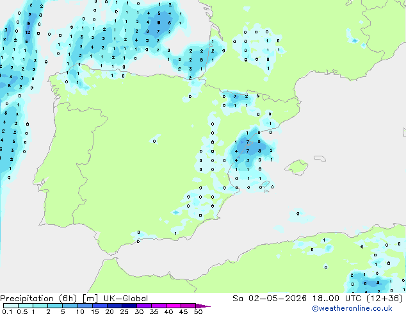Image resolution: width=406 pixels, height=314 pixels.
Task: Select the 20–25 legend swatch
Action: [114, 306]
